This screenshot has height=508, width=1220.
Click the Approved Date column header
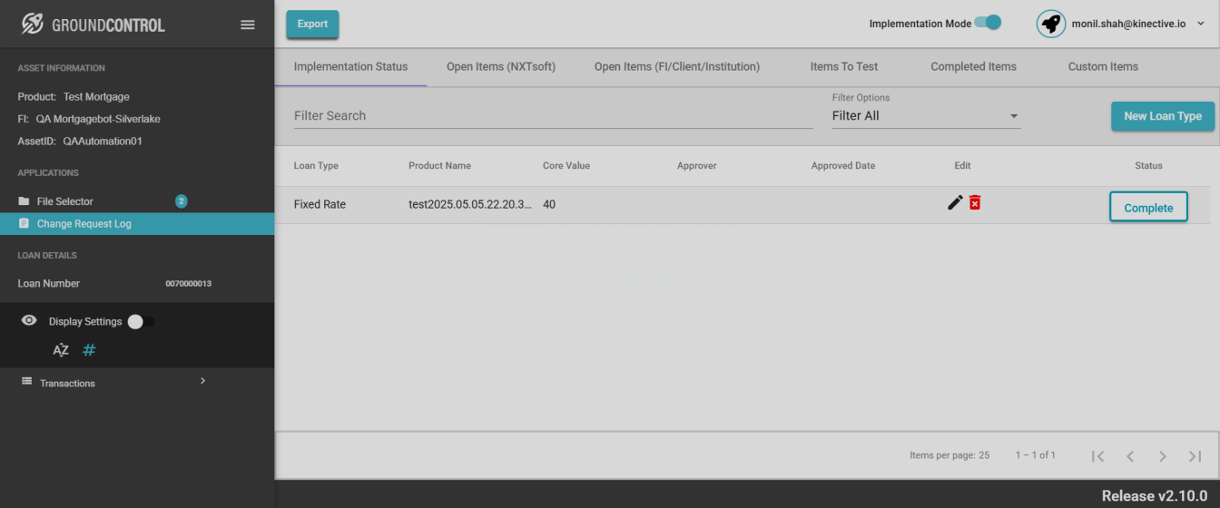(843, 166)
